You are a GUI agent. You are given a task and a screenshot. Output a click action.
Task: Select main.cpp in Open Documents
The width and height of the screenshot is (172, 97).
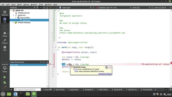pos(28,65)
